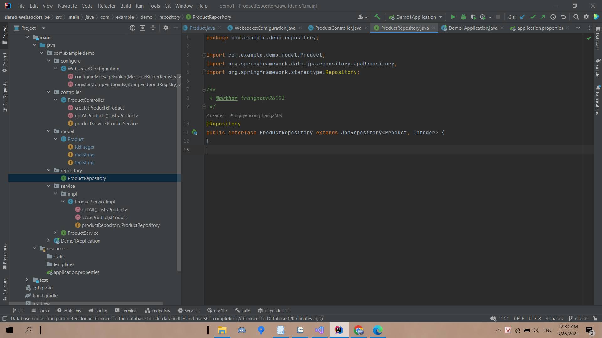
Task: Collapse the configure package
Action: point(49,61)
